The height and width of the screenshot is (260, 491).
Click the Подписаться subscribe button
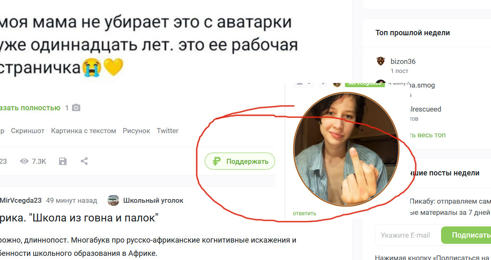(x=466, y=235)
